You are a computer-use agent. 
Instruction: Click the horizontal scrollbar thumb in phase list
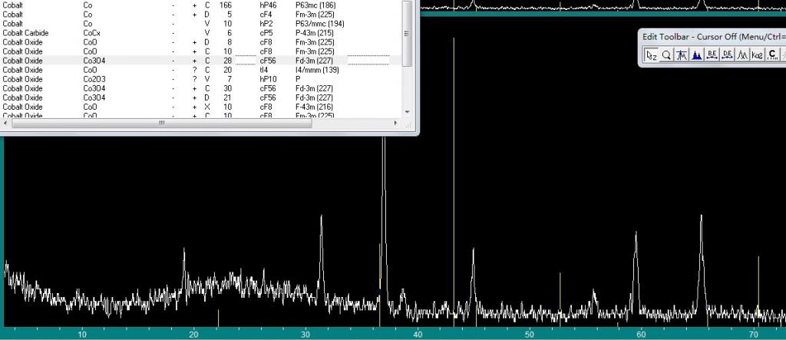(161, 123)
